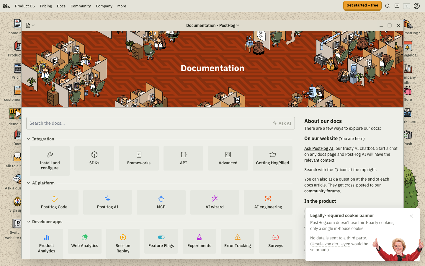The height and width of the screenshot is (266, 425).
Task: Open the Documentation - PostHog title dropdown
Action: click(212, 25)
